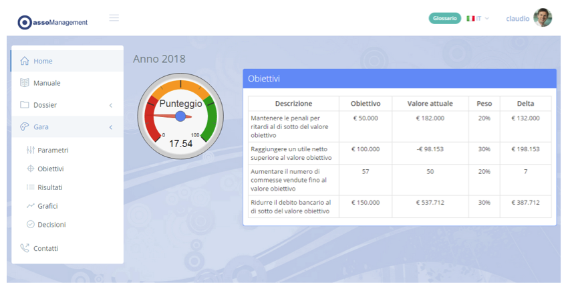Viewport: 568px width, 289px height.
Task: Click the Parametri sliders icon
Action: (x=31, y=150)
